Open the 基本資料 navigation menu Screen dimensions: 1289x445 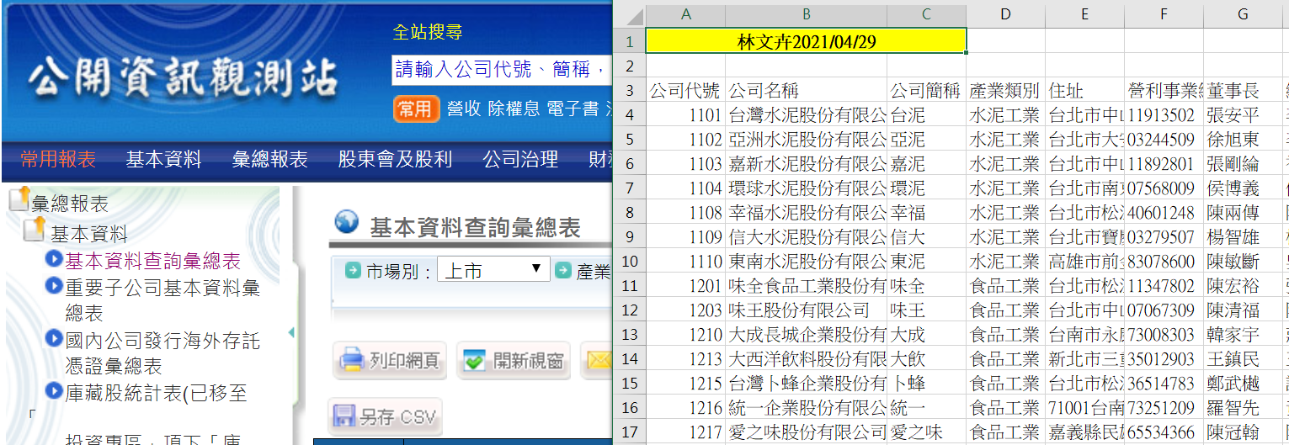pos(164,159)
